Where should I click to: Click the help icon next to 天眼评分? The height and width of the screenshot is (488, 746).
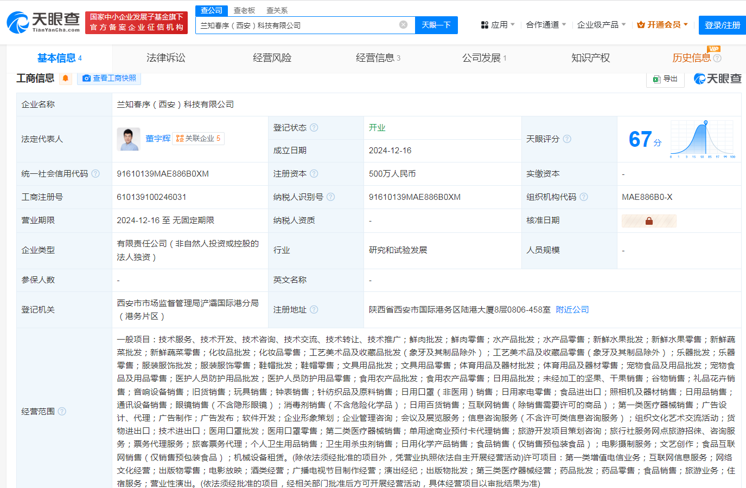tap(567, 139)
